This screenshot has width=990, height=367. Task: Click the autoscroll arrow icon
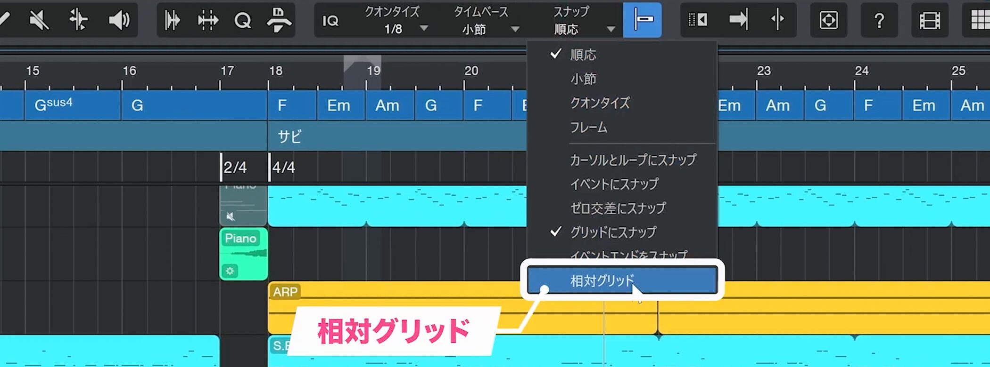[x=738, y=20]
